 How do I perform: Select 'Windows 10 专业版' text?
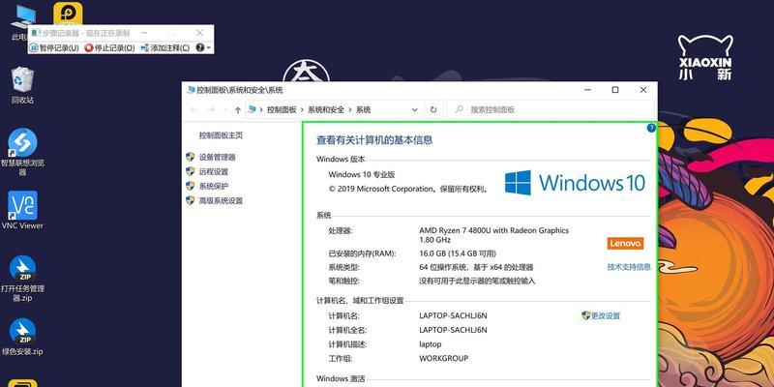[x=362, y=175]
